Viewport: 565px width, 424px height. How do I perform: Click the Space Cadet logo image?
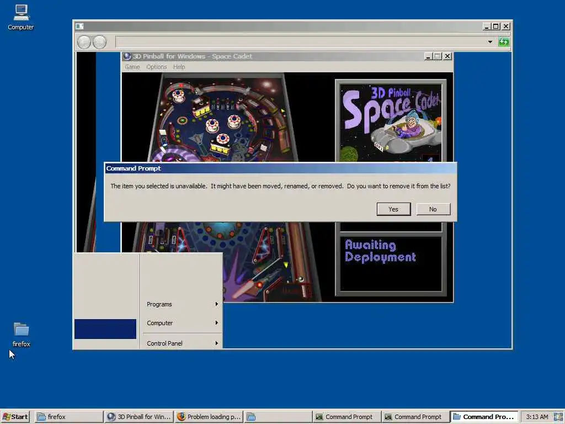coord(391,123)
